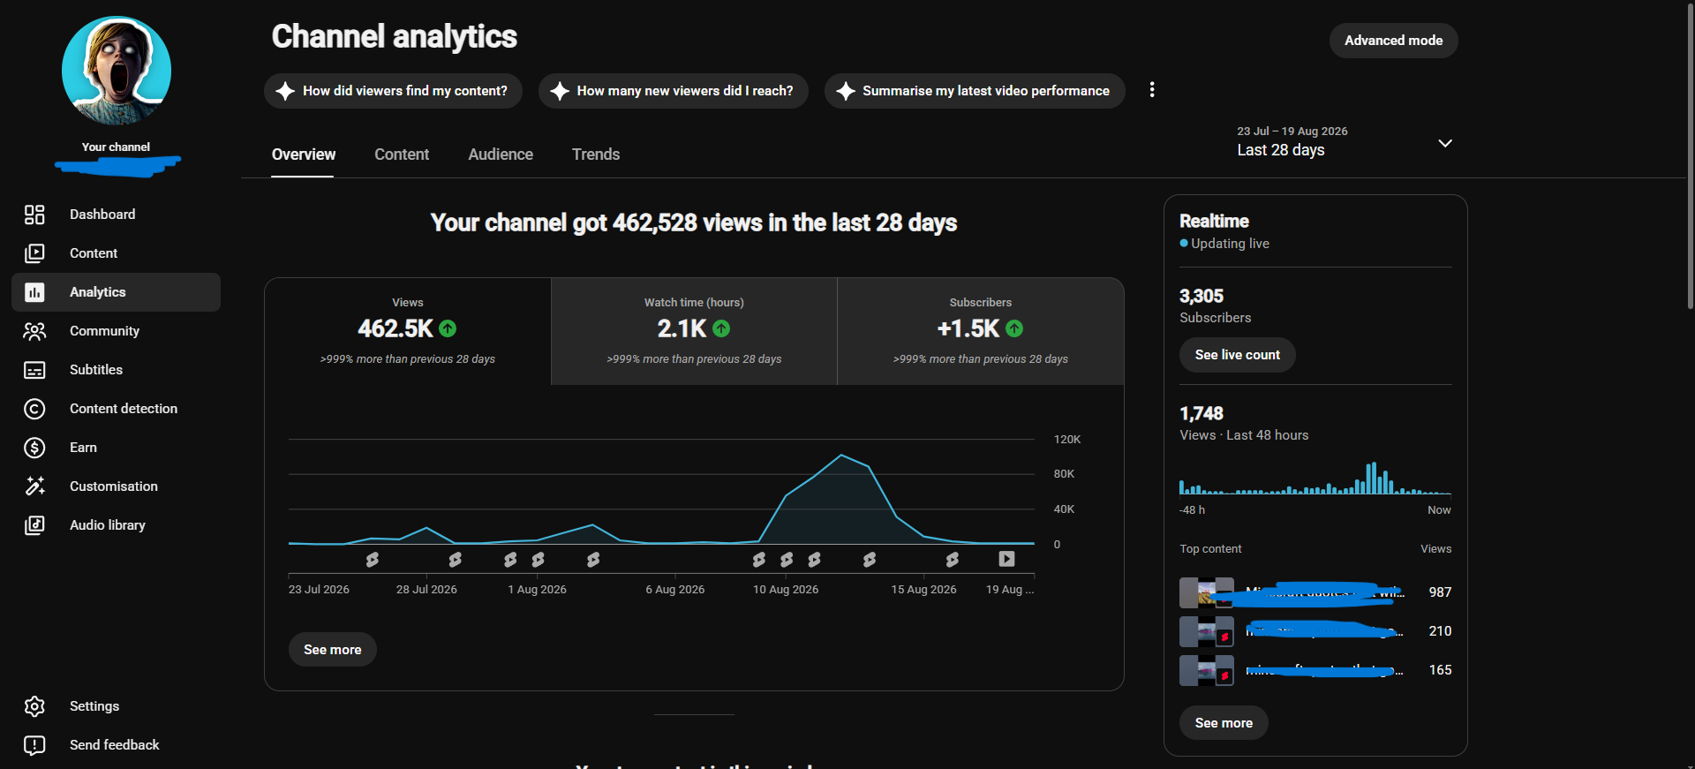Open the three-dot more suggestions menu
This screenshot has width=1695, height=769.
click(1152, 90)
